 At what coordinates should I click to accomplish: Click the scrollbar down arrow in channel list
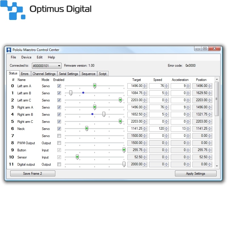tap(217, 166)
